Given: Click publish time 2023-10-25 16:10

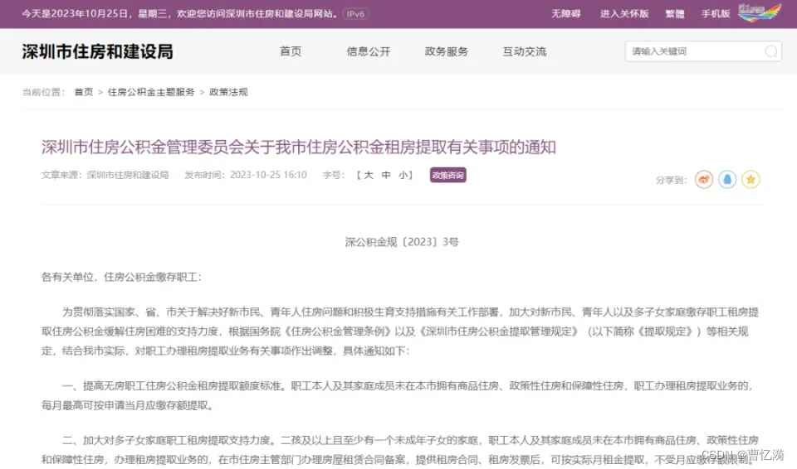Looking at the screenshot, I should pyautogui.click(x=268, y=175).
